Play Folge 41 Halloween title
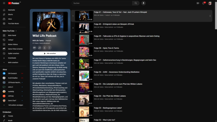This screenshot has height=122, width=217. (120, 12)
